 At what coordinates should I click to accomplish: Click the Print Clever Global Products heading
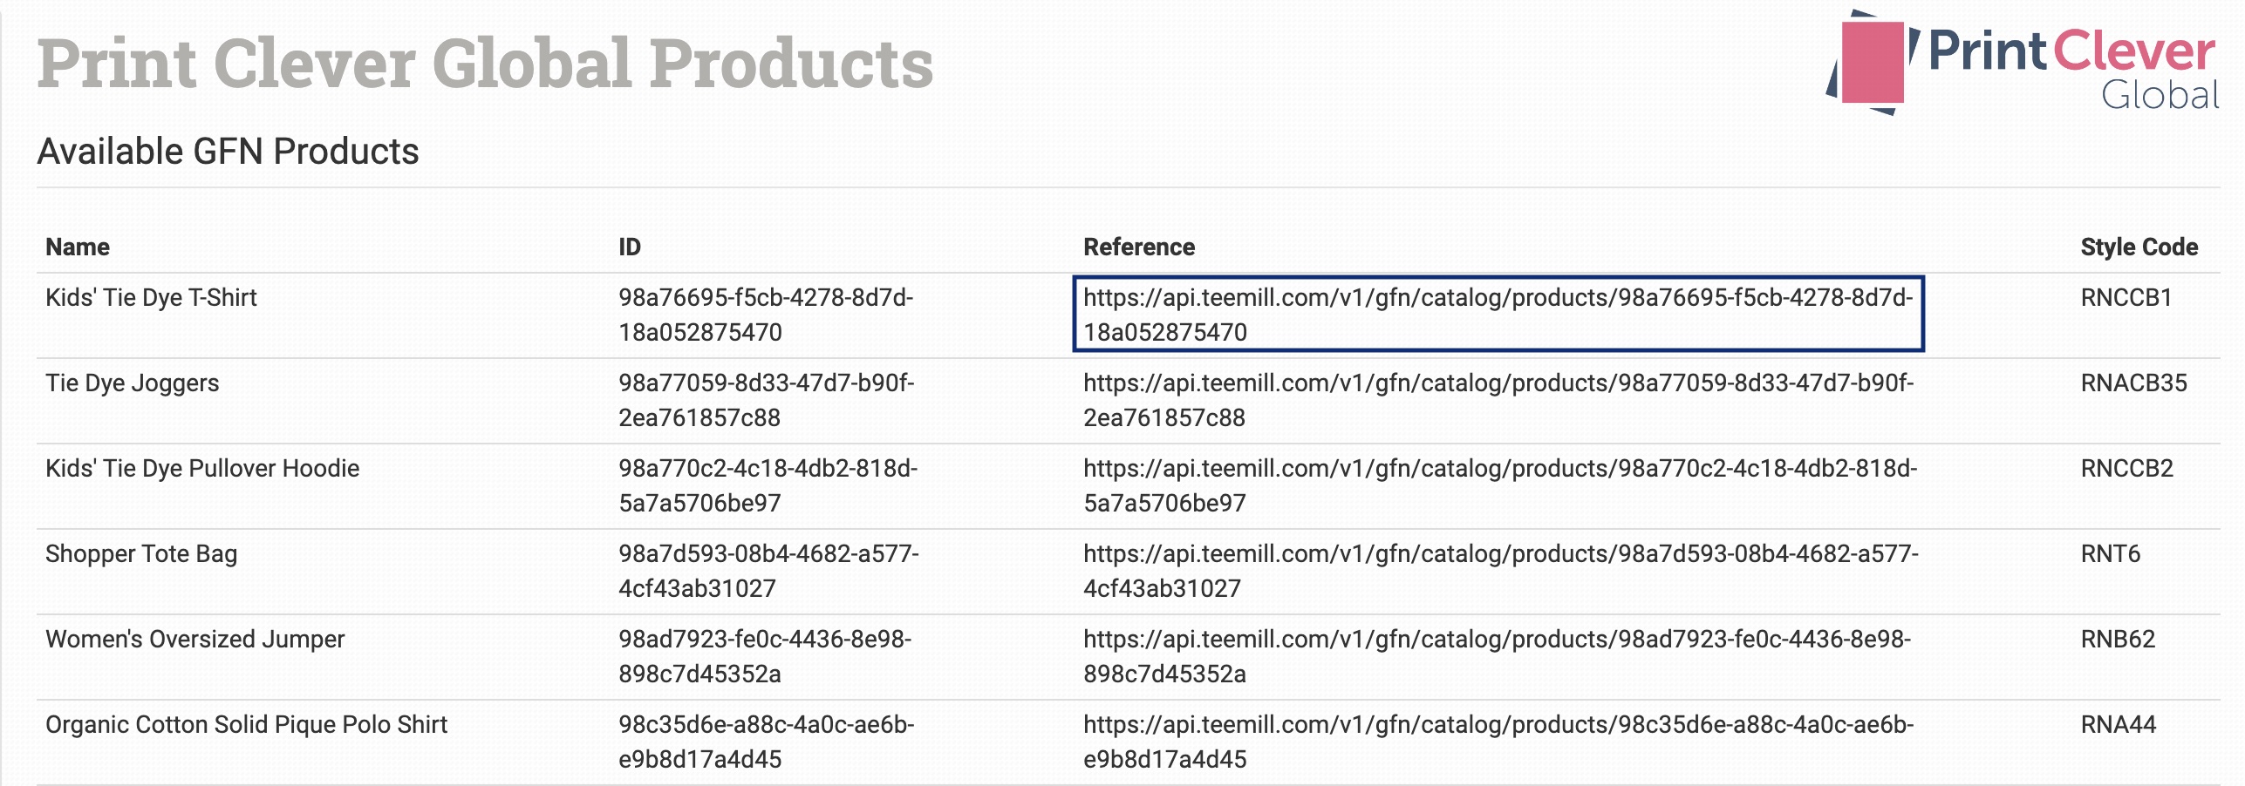[485, 64]
